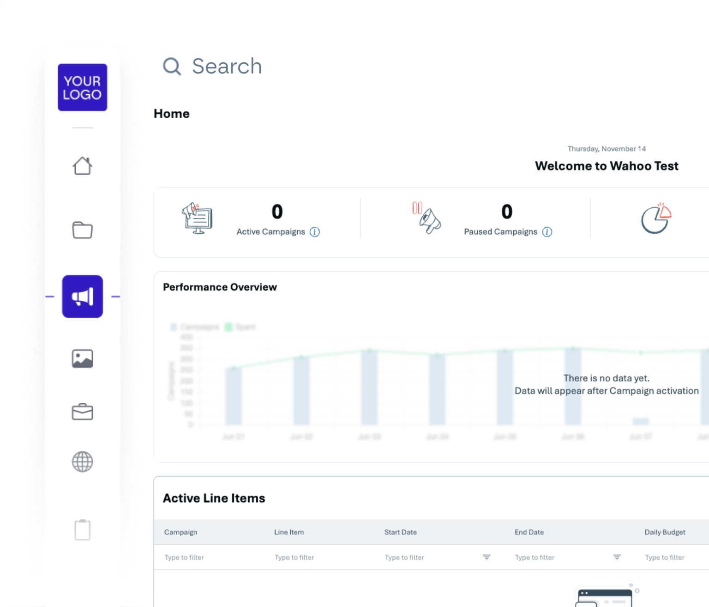709x607 pixels.
Task: Click the search magnifier icon
Action: (171, 66)
